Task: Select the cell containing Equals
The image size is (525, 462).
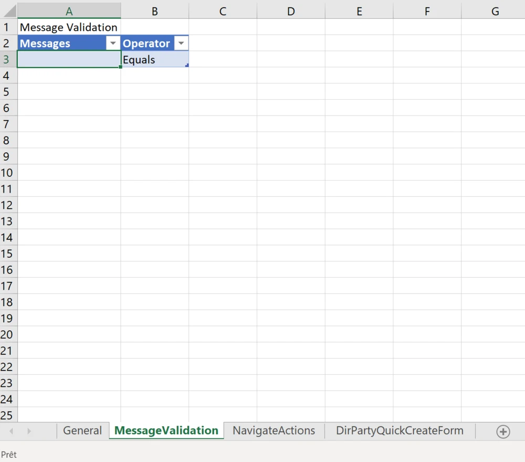Action: coord(154,60)
